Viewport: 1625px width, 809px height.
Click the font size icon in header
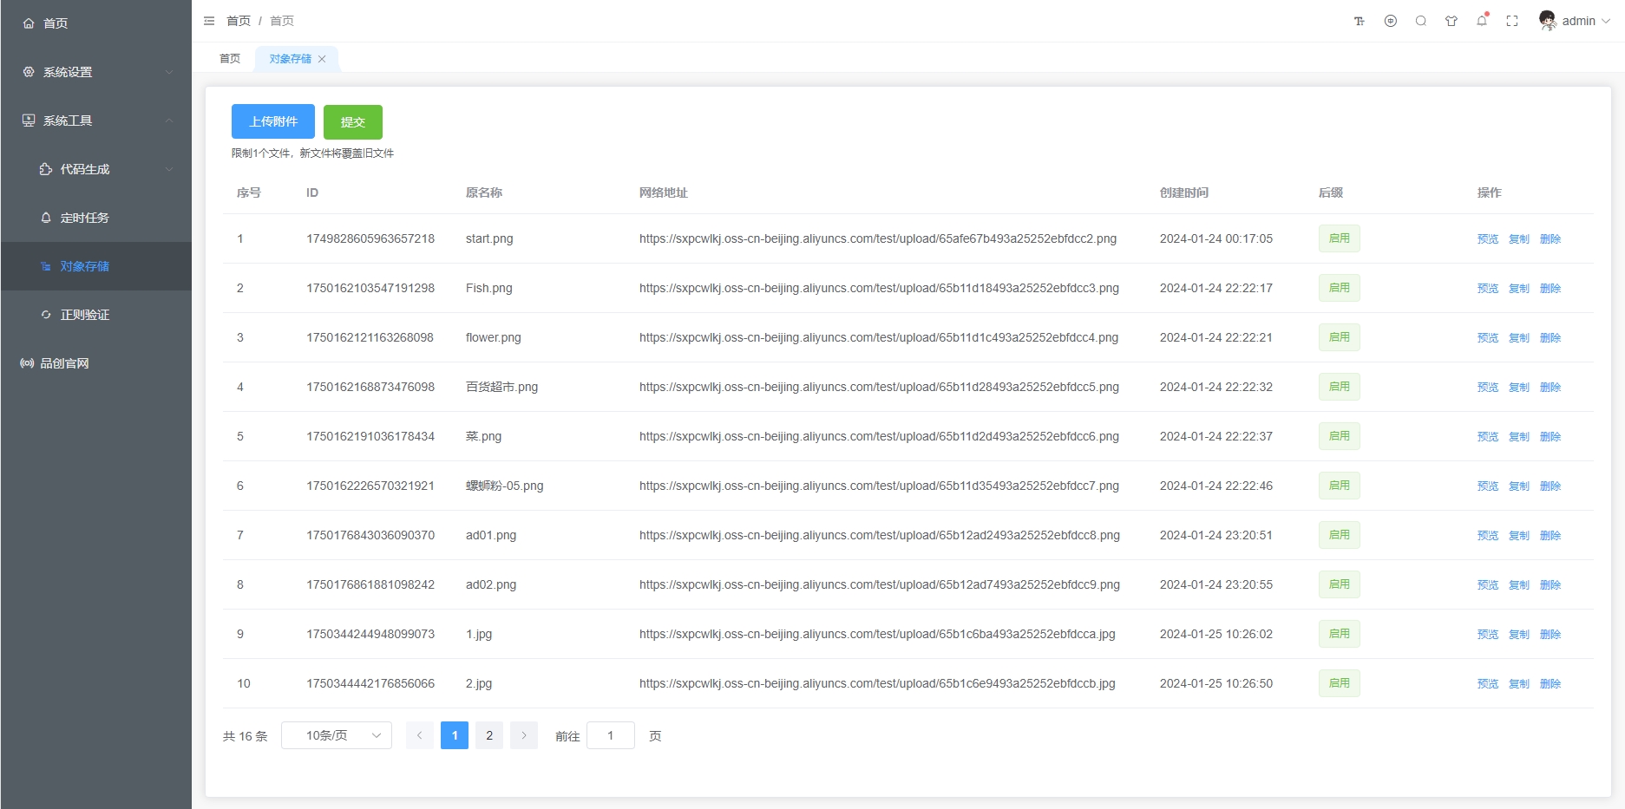click(1360, 21)
